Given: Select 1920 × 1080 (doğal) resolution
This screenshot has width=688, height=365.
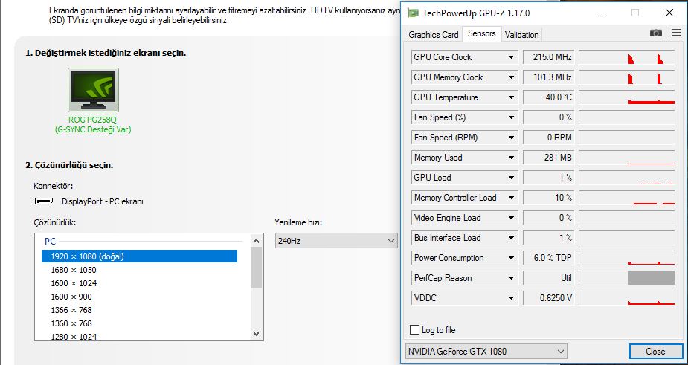Looking at the screenshot, I should tap(140, 256).
